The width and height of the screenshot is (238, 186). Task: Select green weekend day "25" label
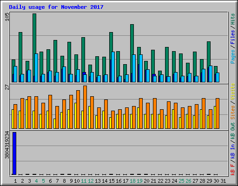coord(181,181)
